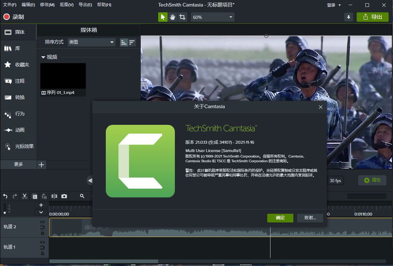Open the 登录 account dropdown
The height and width of the screenshot is (266, 393).
(334, 5)
